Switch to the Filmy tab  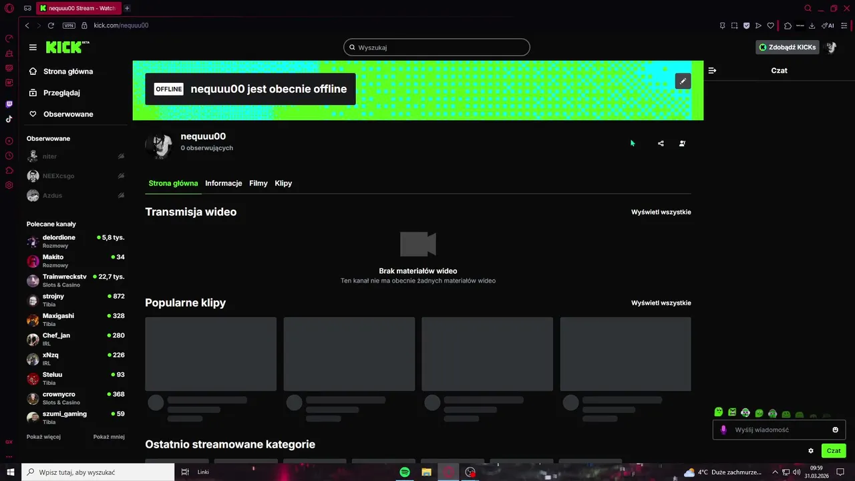pyautogui.click(x=259, y=183)
